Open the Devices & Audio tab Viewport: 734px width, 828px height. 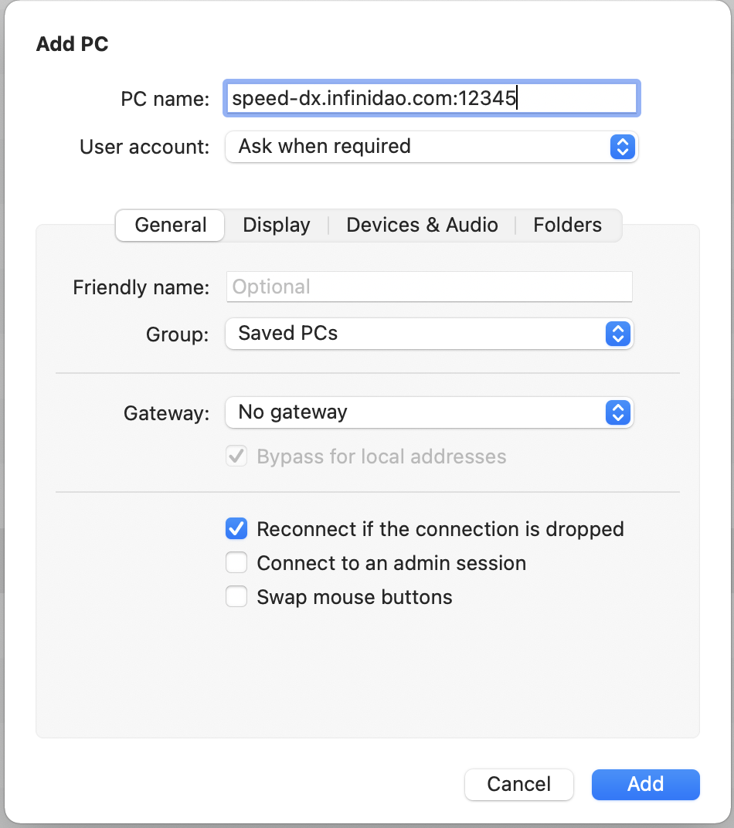[422, 226]
